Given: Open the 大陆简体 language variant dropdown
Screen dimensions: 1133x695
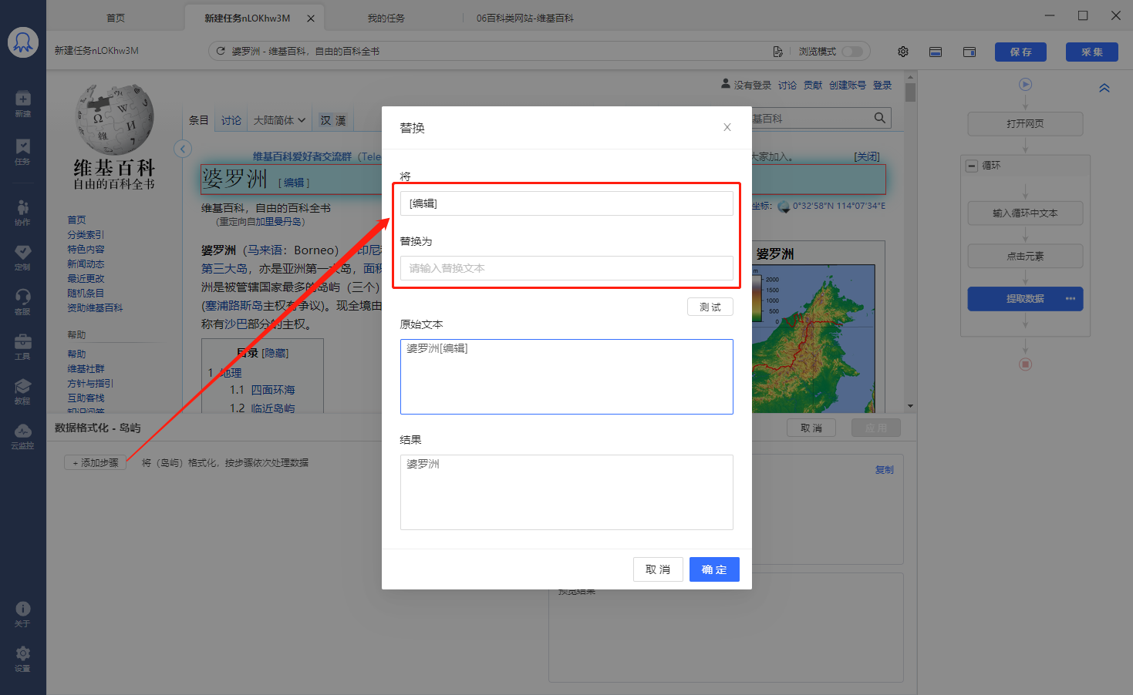Looking at the screenshot, I should 280,120.
